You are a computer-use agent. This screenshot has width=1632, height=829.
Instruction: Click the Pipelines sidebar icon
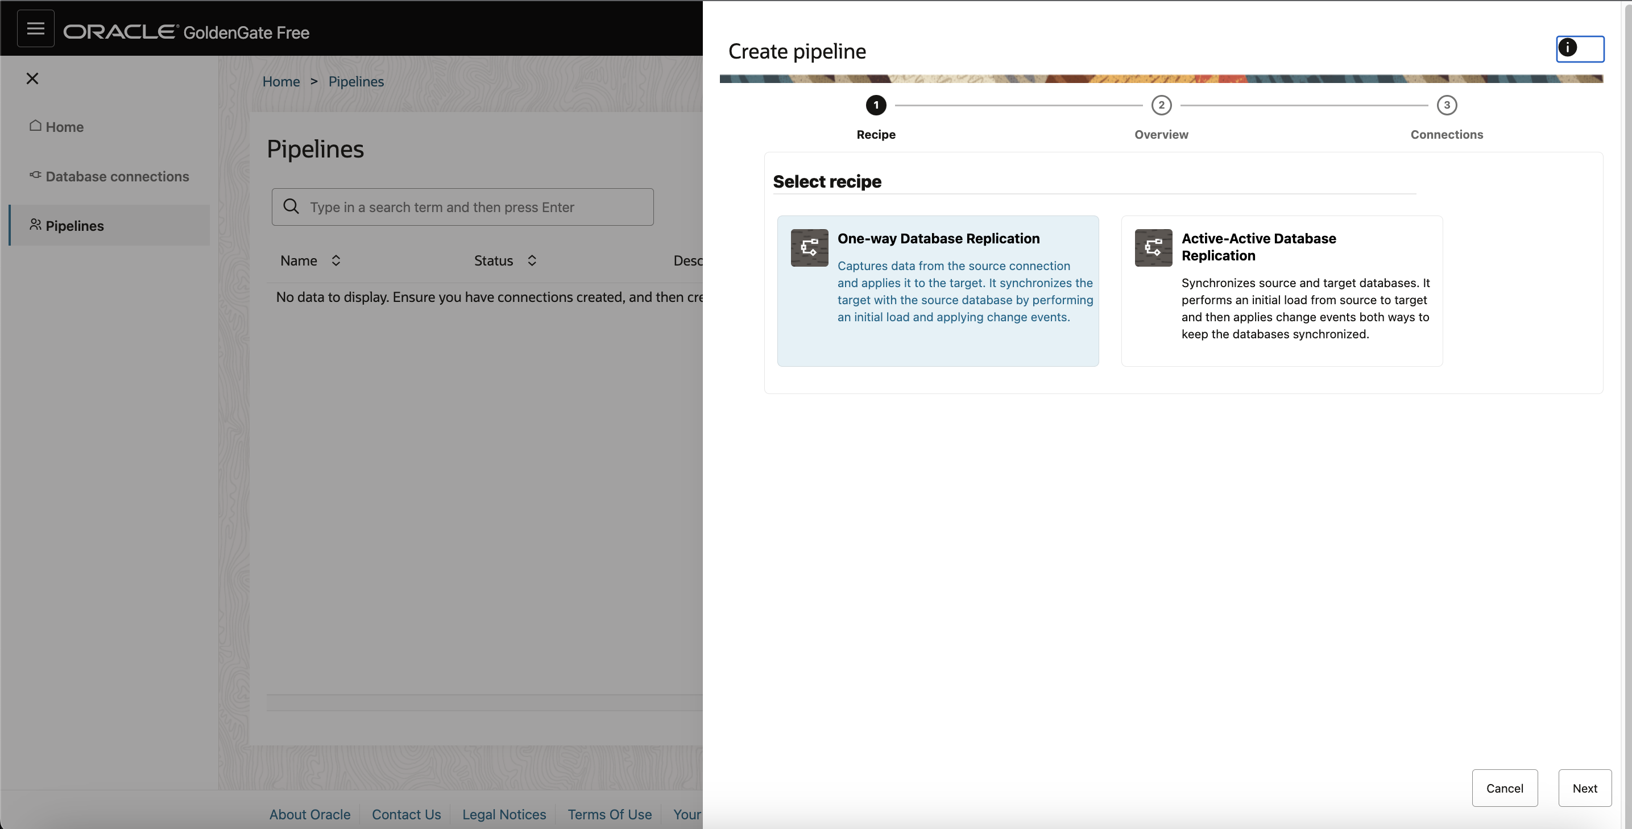click(x=35, y=225)
